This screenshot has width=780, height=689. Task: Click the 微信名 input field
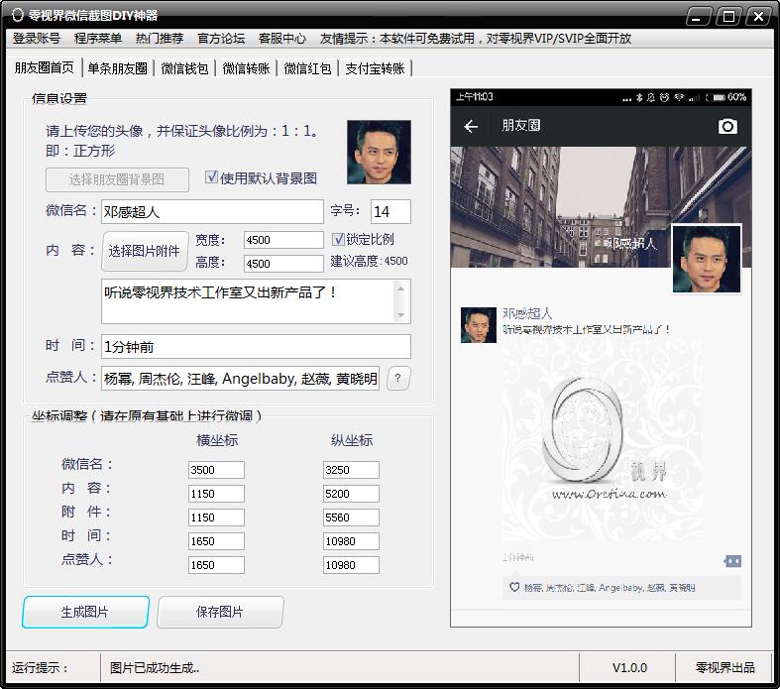pyautogui.click(x=212, y=211)
